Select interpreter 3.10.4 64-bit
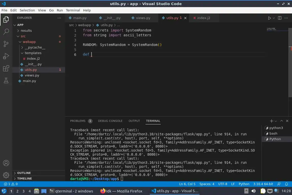 pyautogui.click(x=263, y=184)
